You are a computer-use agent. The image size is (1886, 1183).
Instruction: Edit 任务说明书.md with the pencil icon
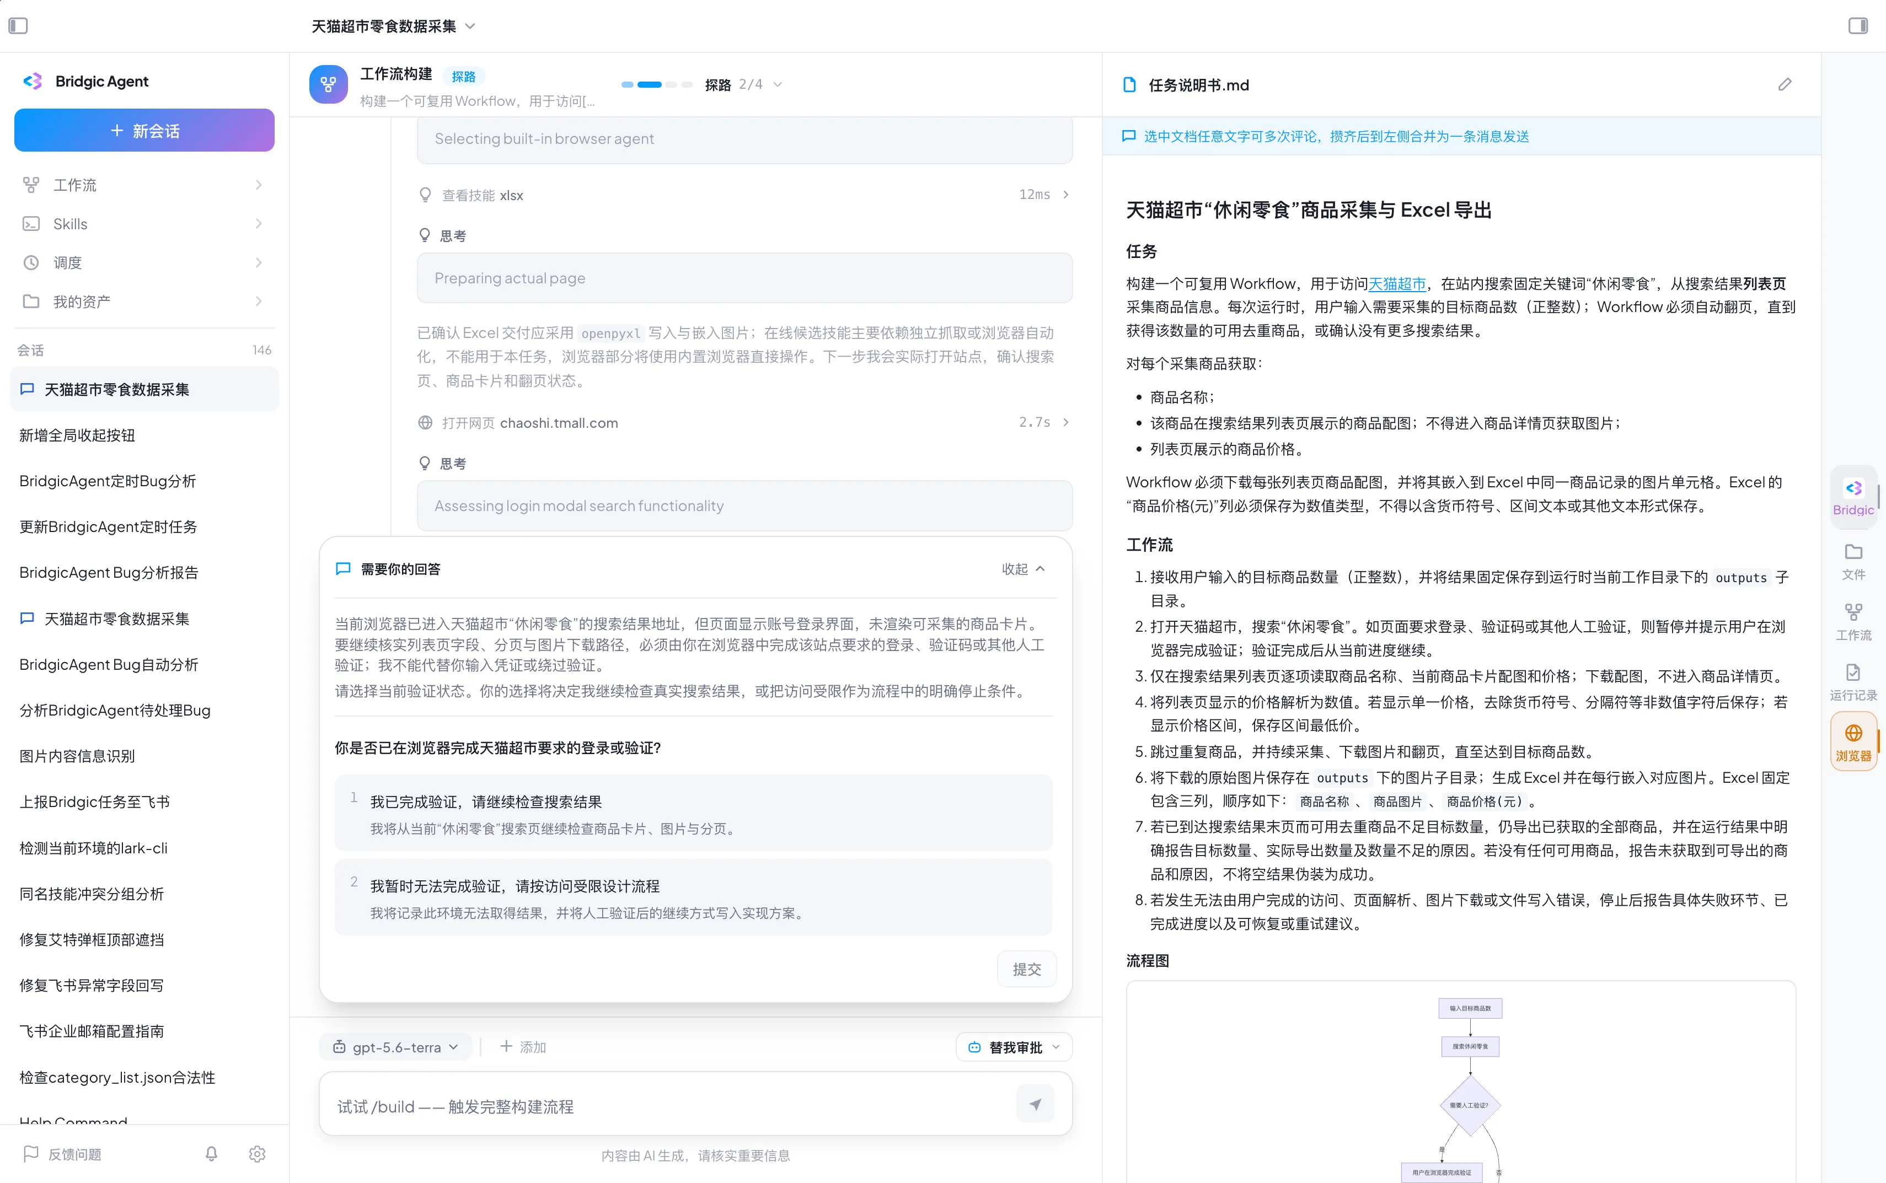1785,84
